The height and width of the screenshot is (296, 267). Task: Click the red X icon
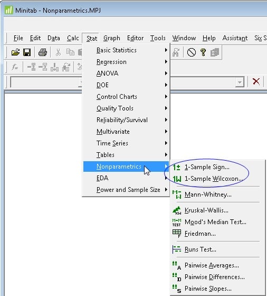[x=256, y=81]
